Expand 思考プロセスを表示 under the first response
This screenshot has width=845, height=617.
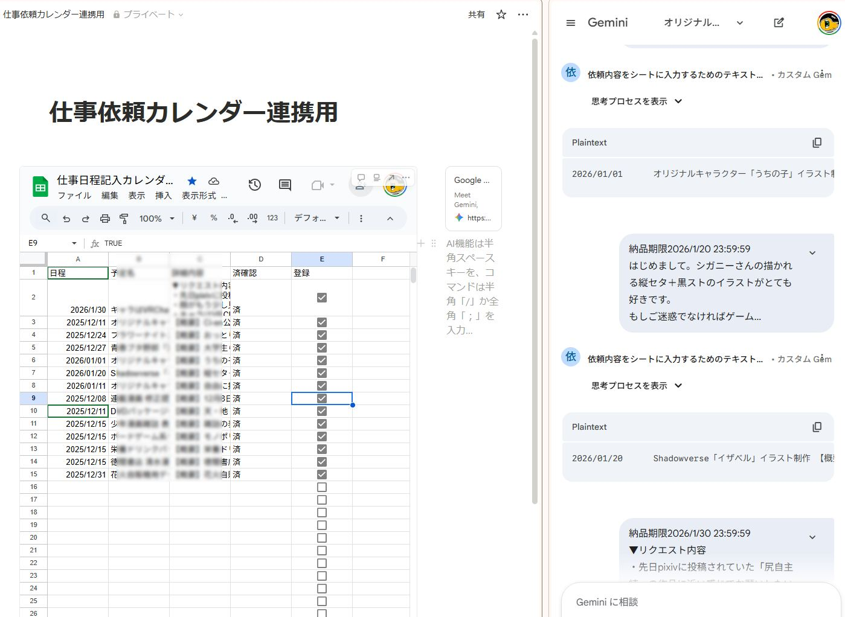click(636, 101)
